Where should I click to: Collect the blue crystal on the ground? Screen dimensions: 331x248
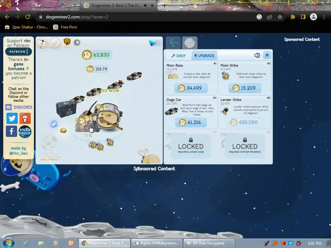54,124
